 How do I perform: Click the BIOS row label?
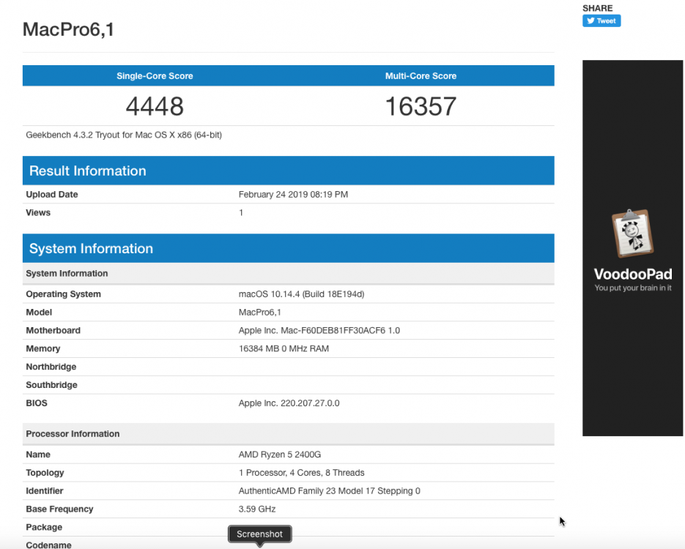coord(37,403)
